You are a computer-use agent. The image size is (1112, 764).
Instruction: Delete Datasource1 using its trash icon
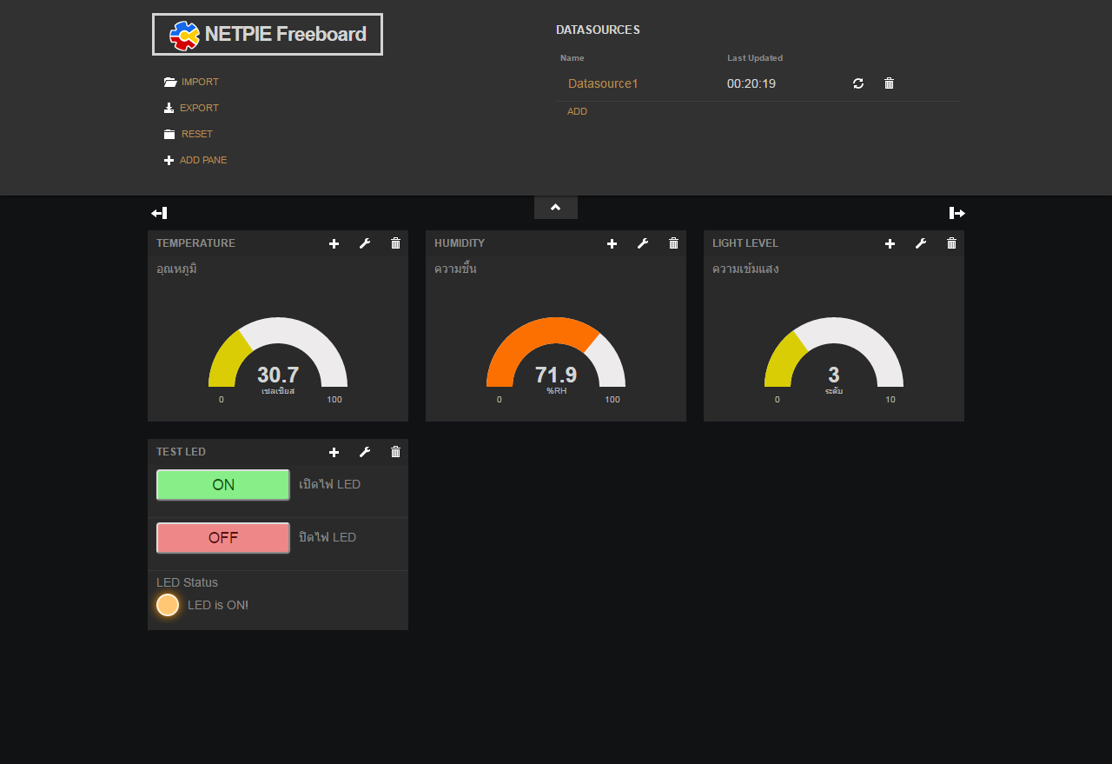(x=888, y=83)
